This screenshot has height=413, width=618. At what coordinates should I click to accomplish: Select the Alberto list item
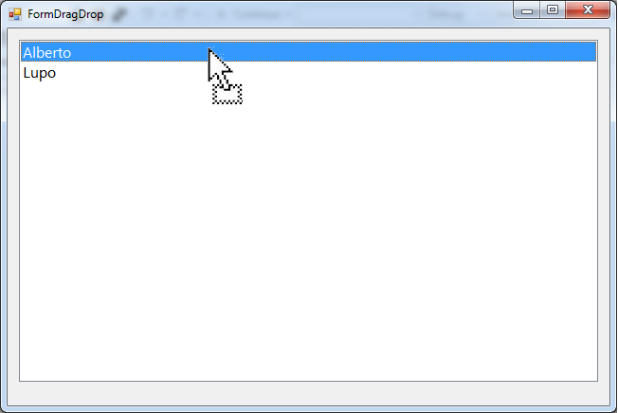[x=308, y=52]
